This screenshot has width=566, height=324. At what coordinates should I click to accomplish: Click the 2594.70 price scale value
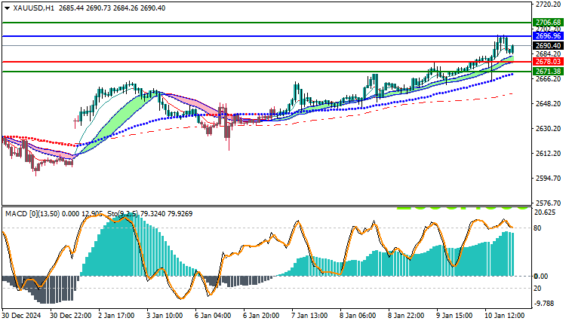click(549, 179)
